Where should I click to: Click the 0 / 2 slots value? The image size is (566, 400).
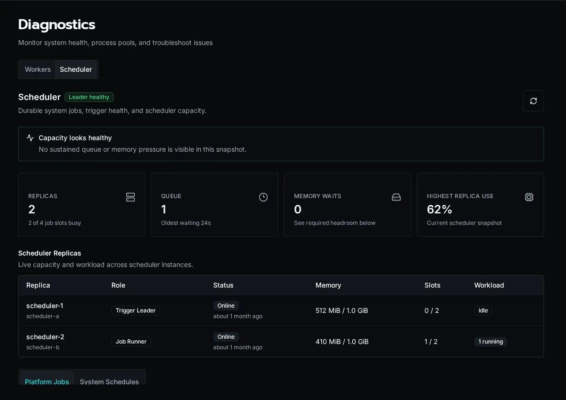[x=432, y=311]
